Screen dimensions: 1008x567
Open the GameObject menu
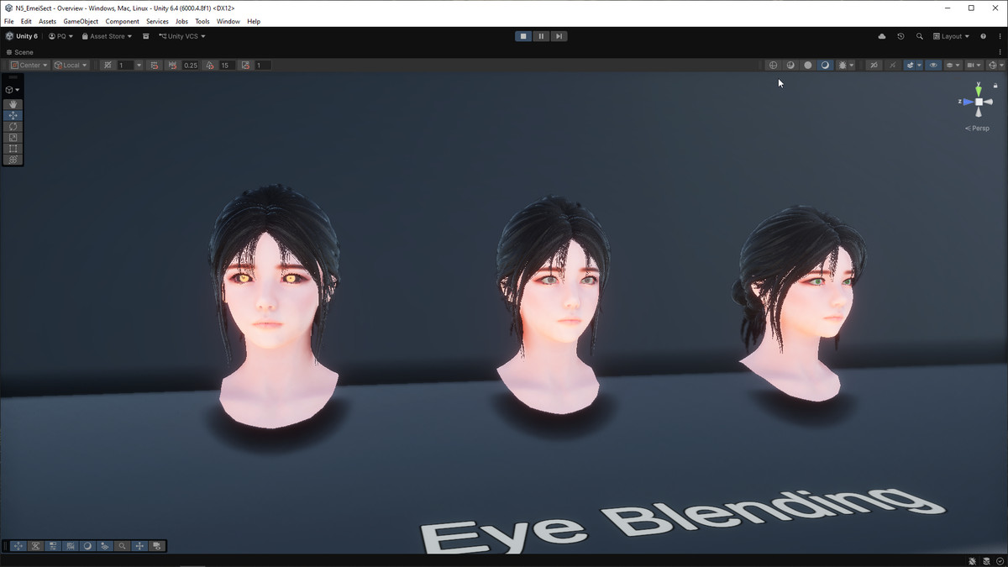click(x=81, y=21)
